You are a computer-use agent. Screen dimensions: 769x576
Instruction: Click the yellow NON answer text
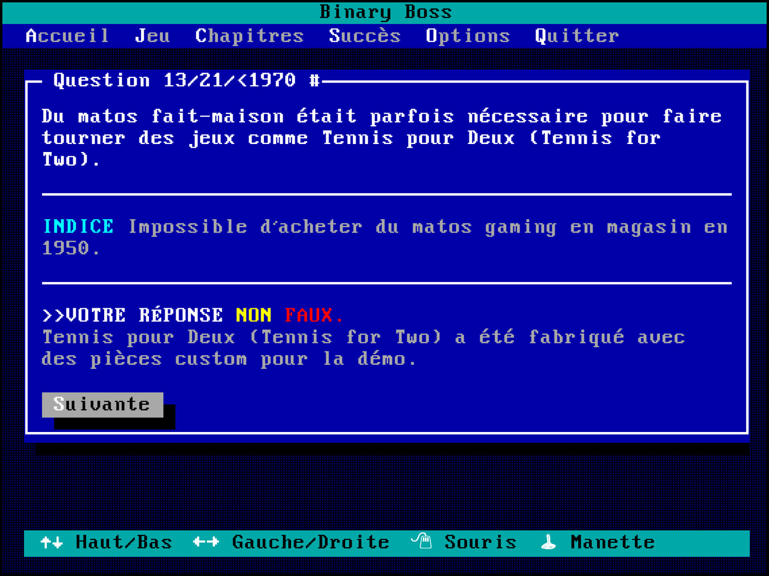coord(253,315)
